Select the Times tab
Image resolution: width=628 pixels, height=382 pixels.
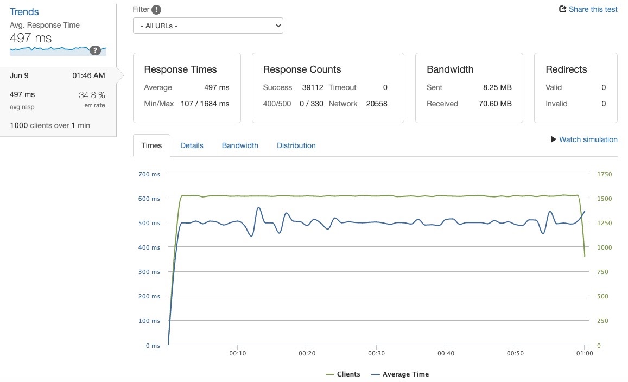coord(151,145)
